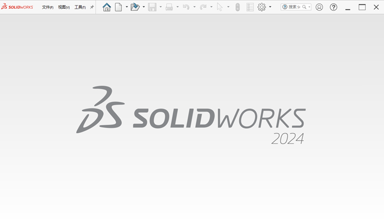Expand the Open file dropdown arrow

[x=144, y=7]
